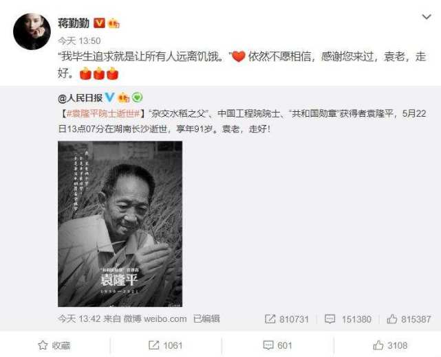441x357 pixels.
Task: Click the repost icon showing 810731
Action: coord(287,319)
